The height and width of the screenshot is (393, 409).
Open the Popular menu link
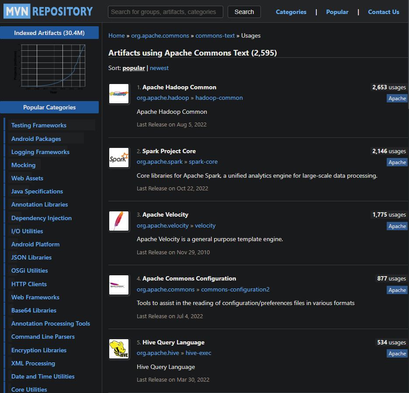(337, 12)
